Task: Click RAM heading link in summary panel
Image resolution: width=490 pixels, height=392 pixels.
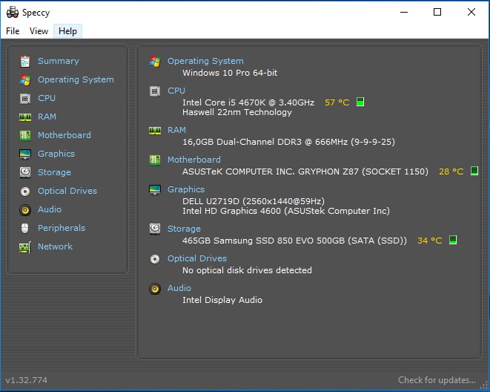Action: pos(176,130)
